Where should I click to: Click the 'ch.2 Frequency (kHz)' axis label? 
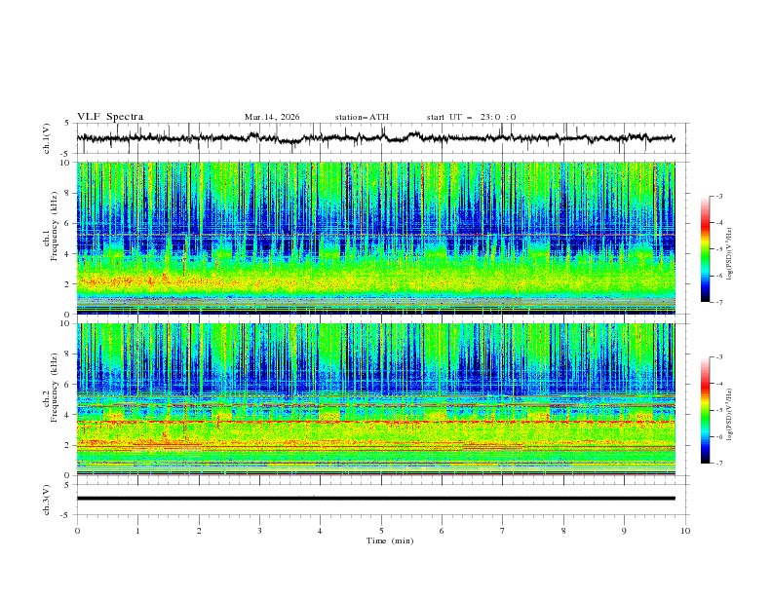click(51, 388)
